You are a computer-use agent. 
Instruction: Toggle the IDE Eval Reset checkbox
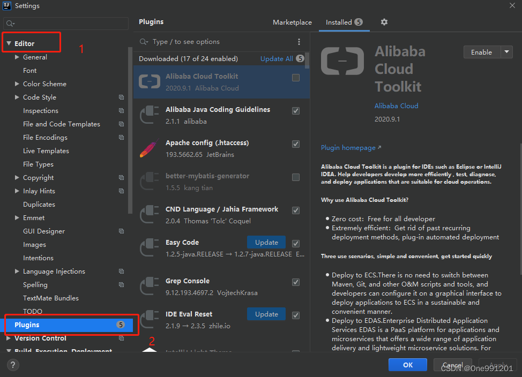coord(296,315)
